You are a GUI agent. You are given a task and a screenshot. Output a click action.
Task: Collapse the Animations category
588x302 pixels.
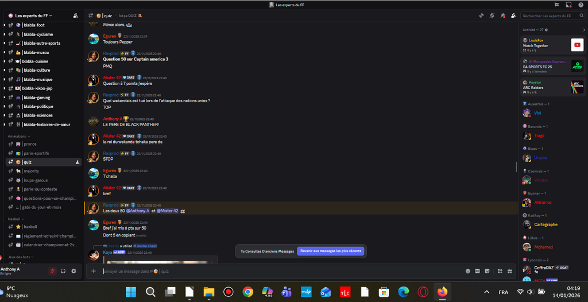pyautogui.click(x=19, y=136)
